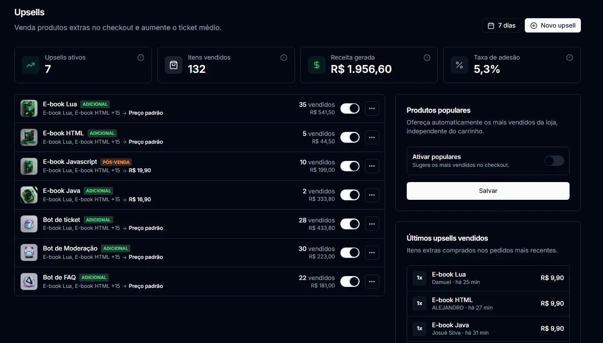Click the Bot de Moderação product thumbnail
This screenshot has width=603, height=343.
click(29, 252)
